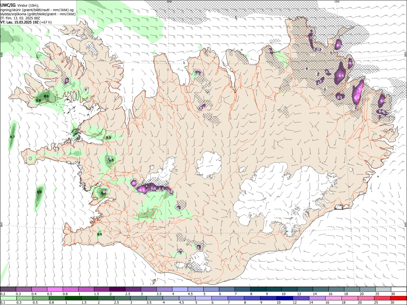Pick the pure red final swatch, lower row
Image resolution: width=407 pixels, height=305 pixels.
point(398,298)
